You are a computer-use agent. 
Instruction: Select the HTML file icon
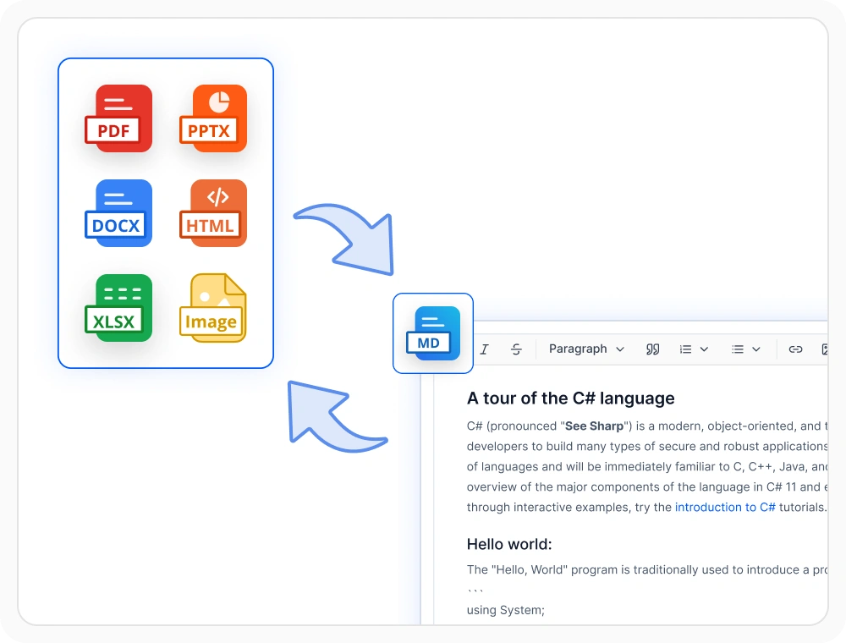[x=213, y=213]
